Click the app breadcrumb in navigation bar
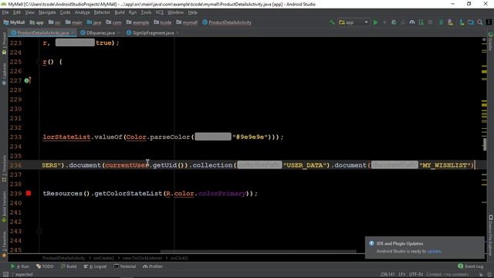 point(36,22)
